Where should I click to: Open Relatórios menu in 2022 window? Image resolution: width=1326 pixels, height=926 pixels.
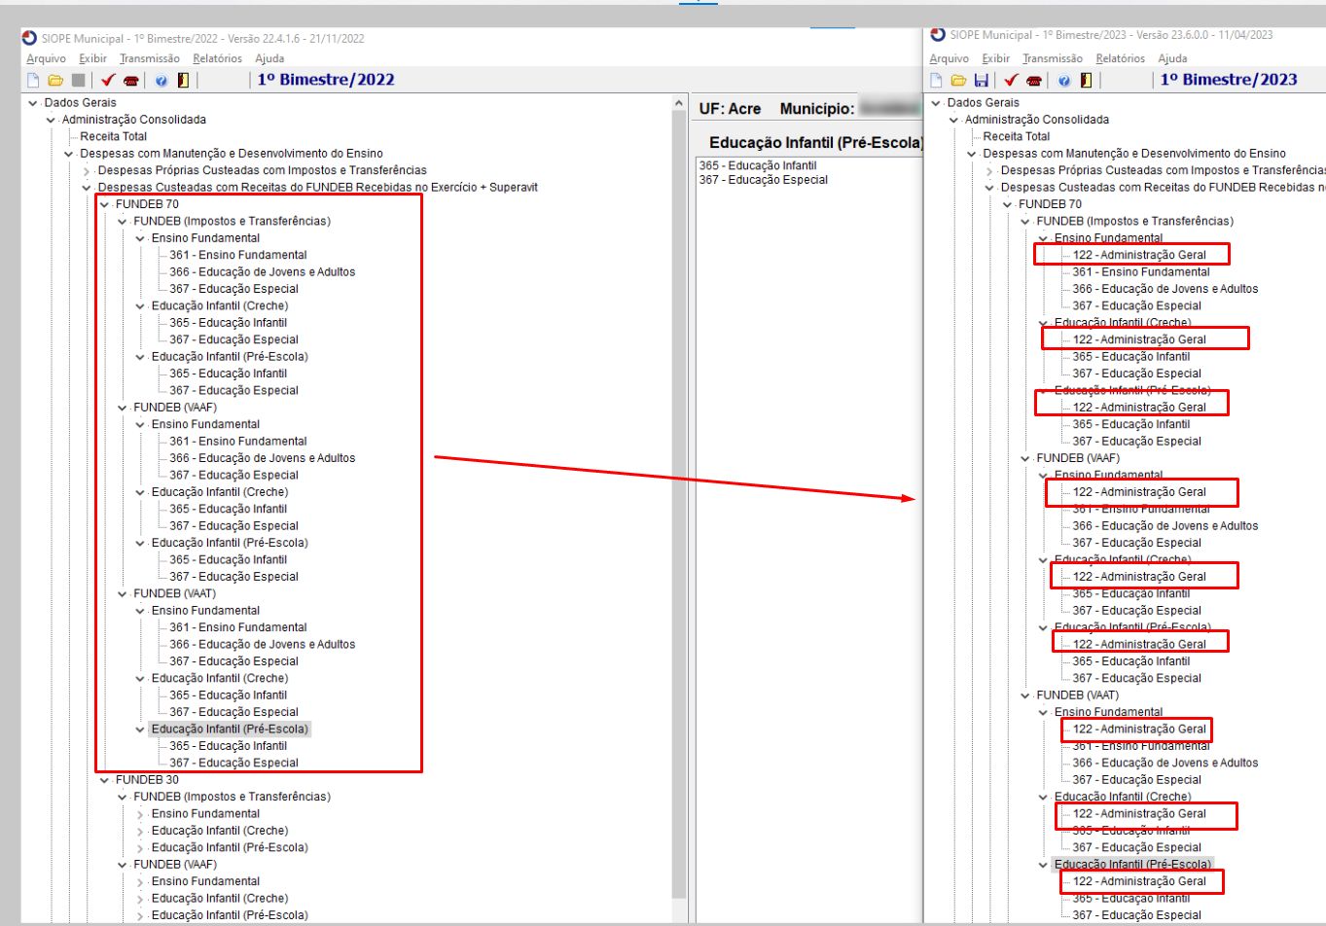(217, 58)
